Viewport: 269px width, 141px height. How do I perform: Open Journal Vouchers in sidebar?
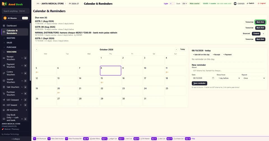pyautogui.click(x=11, y=81)
